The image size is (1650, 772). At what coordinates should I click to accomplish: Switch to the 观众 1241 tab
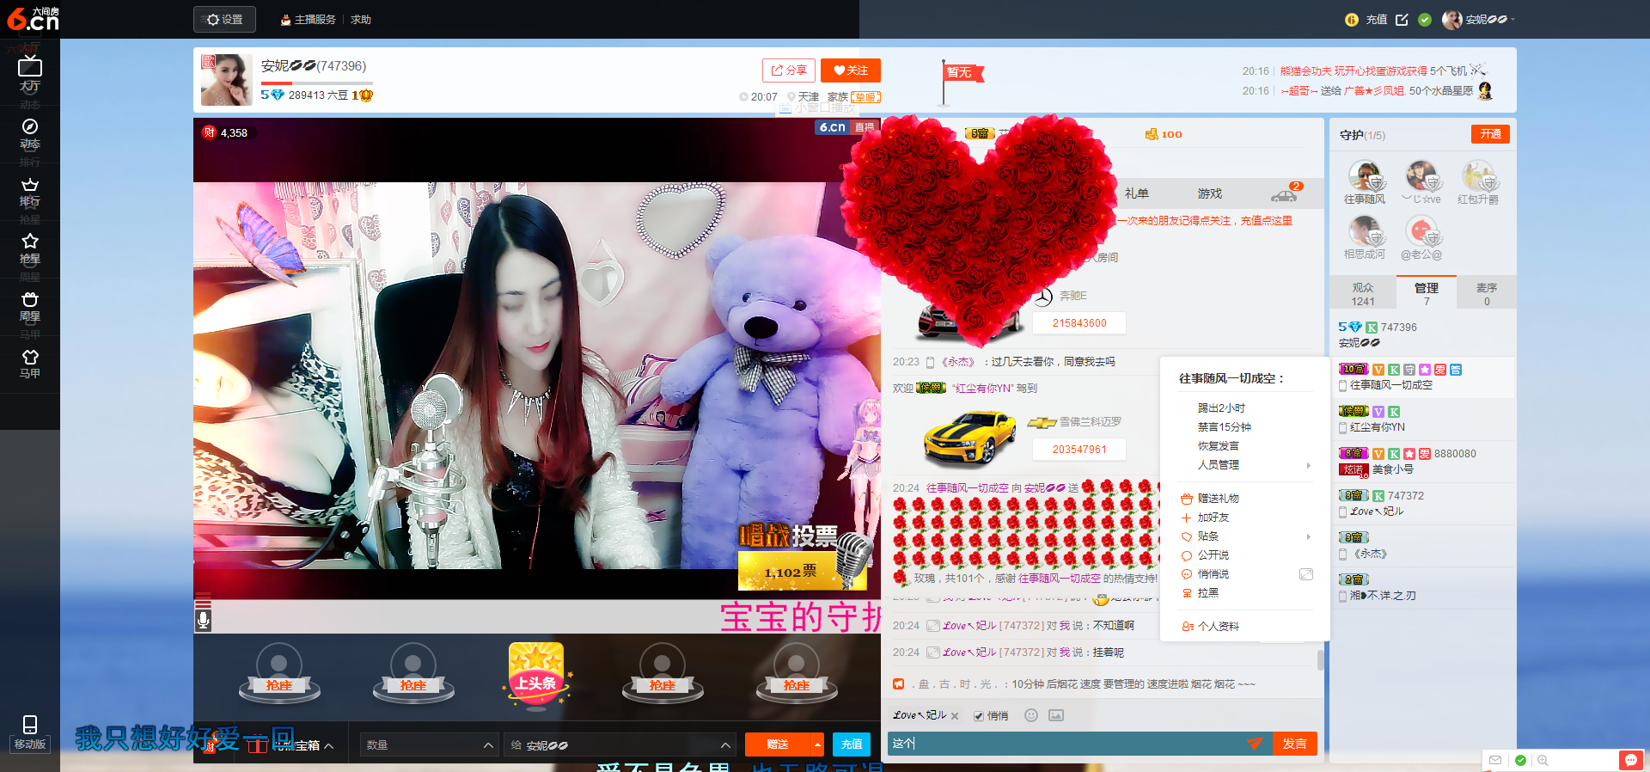[1363, 294]
